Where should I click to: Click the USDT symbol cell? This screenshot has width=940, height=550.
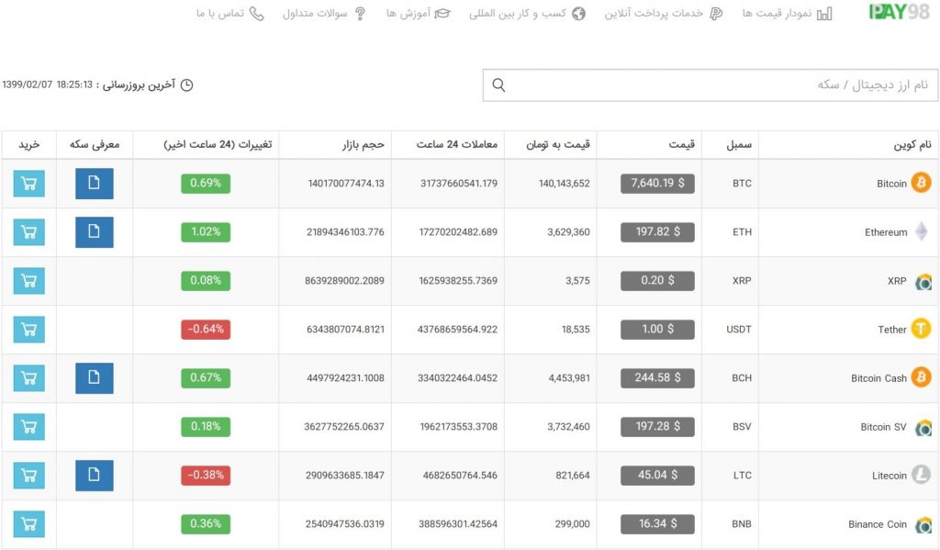739,330
